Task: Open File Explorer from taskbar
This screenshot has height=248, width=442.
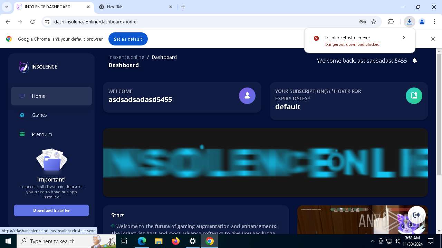Action: click(x=159, y=241)
